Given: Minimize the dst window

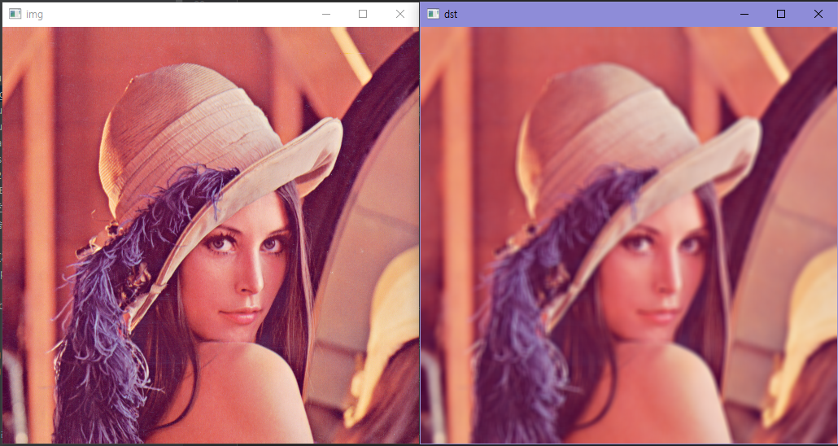Looking at the screenshot, I should [x=744, y=14].
